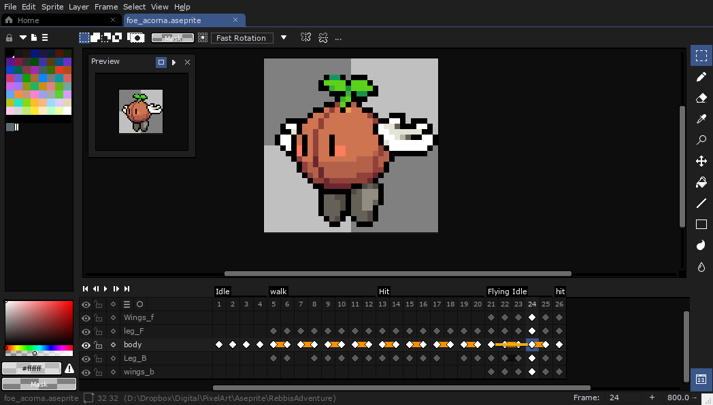Click the palette presets document icon

33,37
